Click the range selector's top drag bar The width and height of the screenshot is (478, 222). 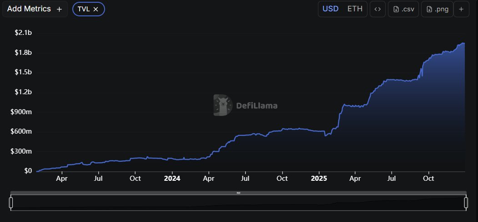click(238, 193)
